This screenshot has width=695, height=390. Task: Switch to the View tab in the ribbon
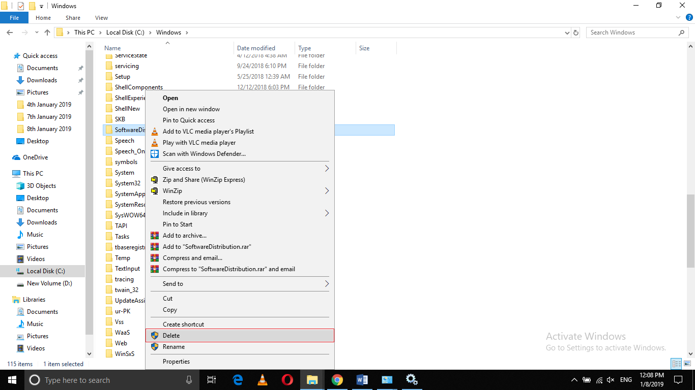[x=101, y=17]
